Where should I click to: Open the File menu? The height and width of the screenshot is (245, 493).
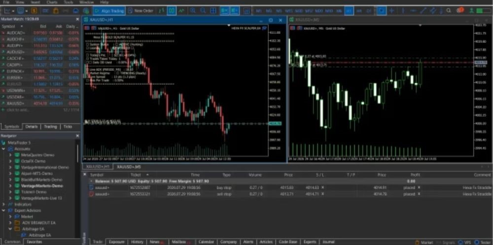[x=6, y=2]
